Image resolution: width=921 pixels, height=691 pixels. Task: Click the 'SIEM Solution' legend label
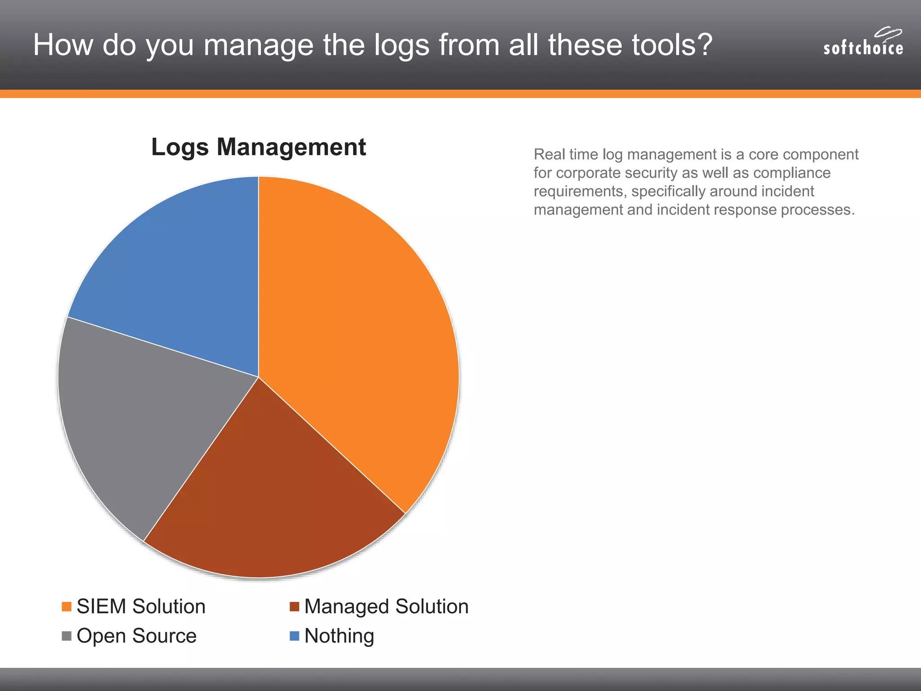(141, 606)
